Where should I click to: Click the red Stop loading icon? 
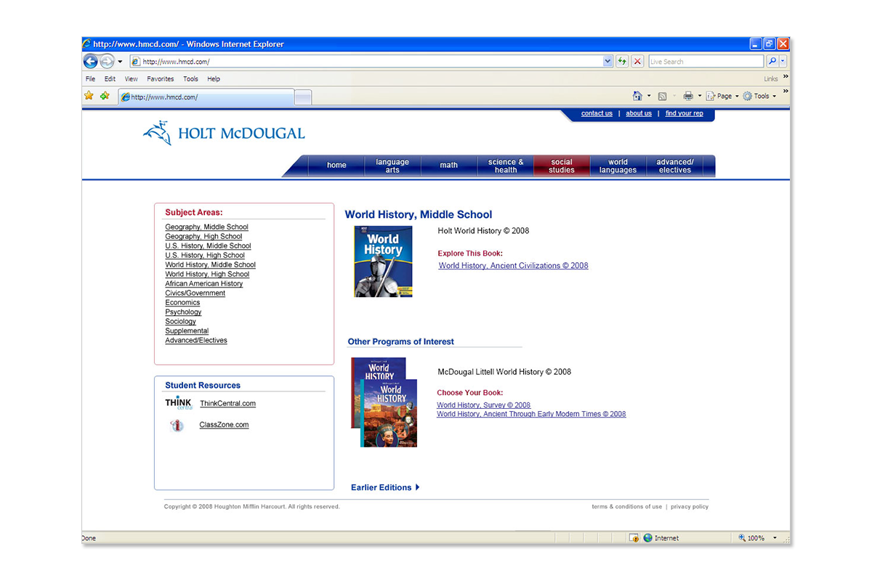pos(637,62)
